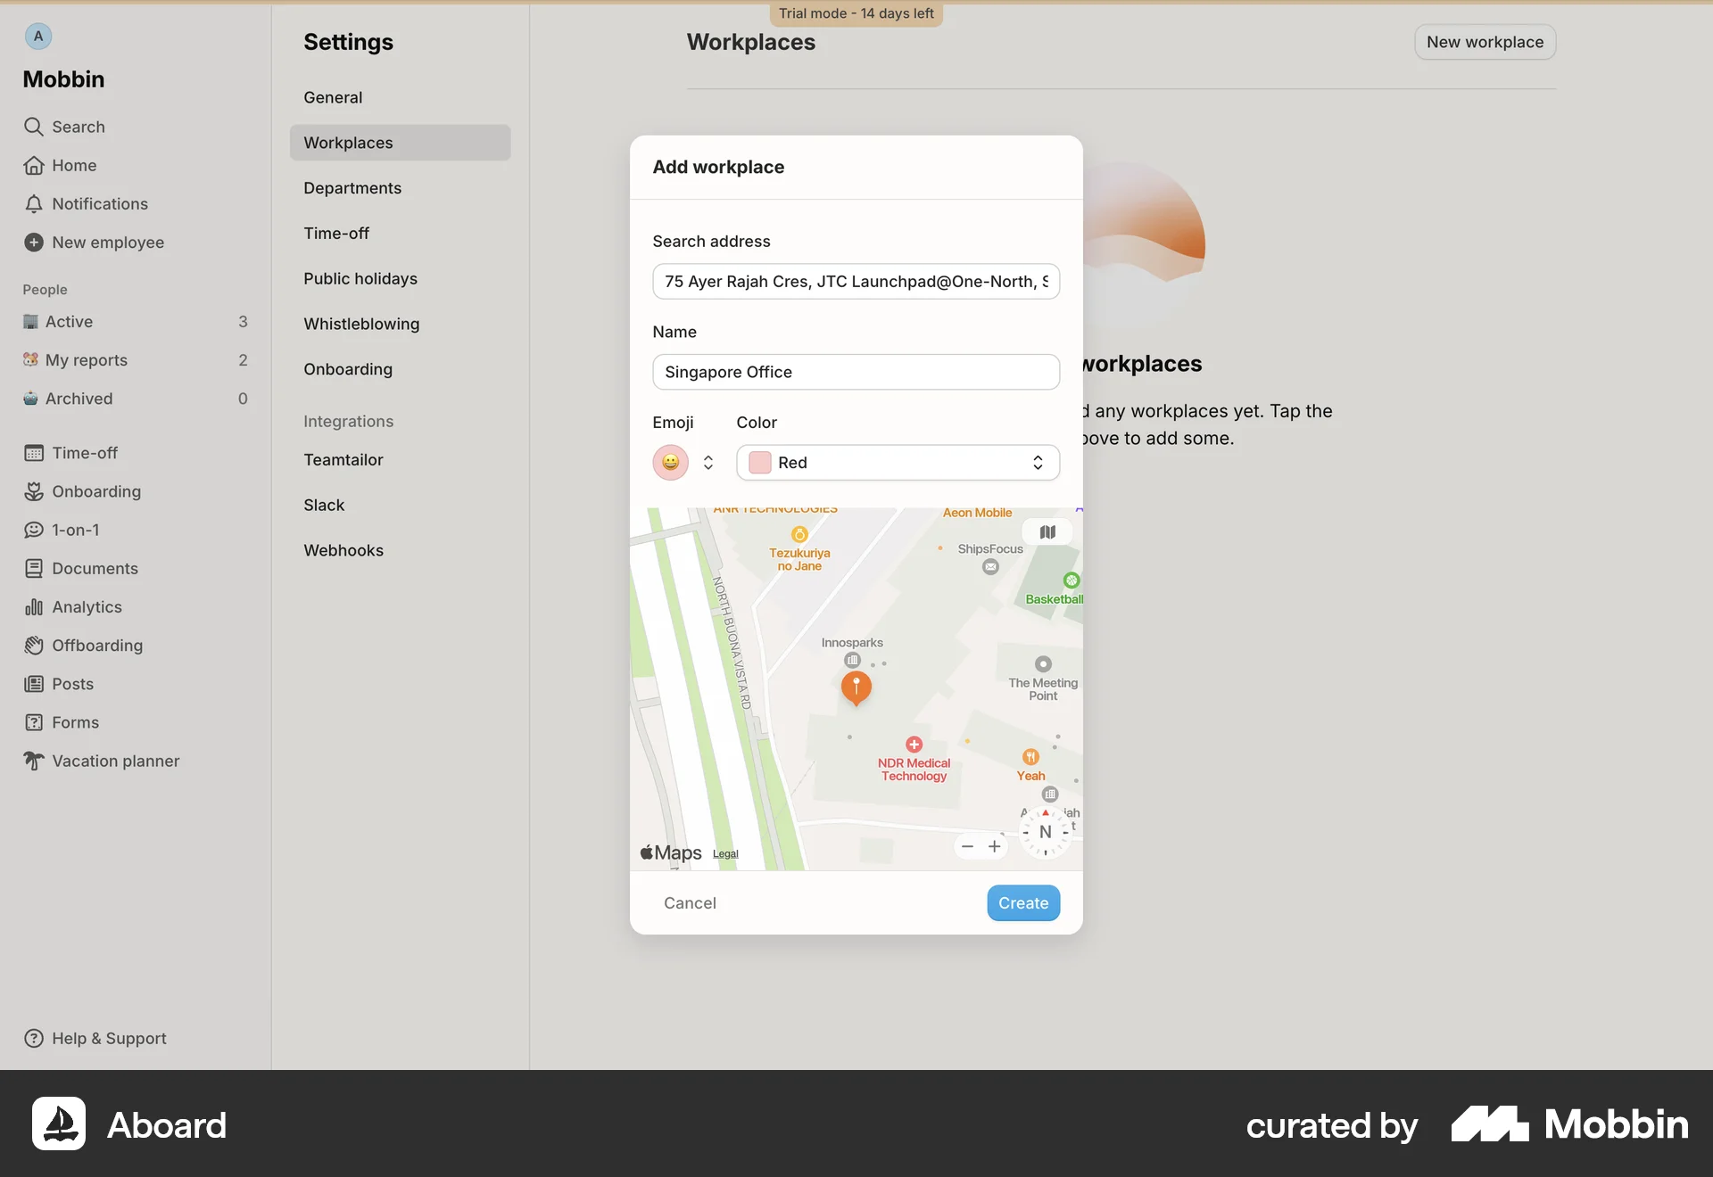Viewport: 1713px width, 1177px height.
Task: Open the Vacation planner section
Action: pos(113,761)
